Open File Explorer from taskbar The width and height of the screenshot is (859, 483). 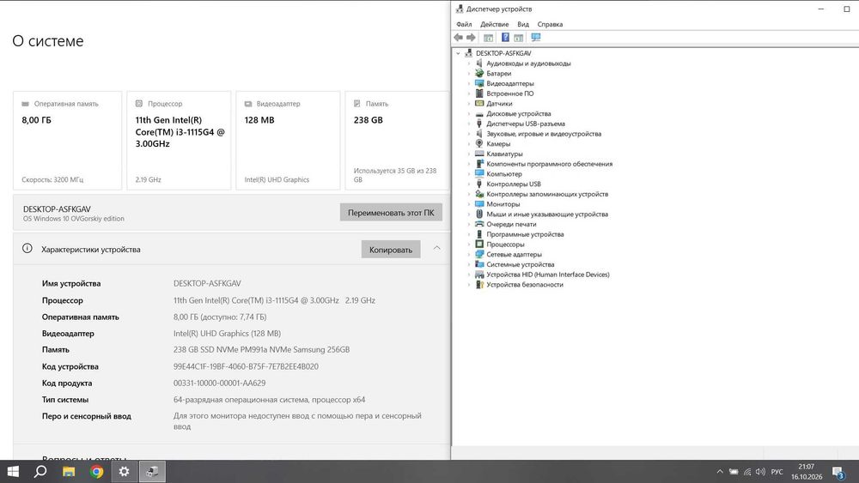tap(69, 472)
